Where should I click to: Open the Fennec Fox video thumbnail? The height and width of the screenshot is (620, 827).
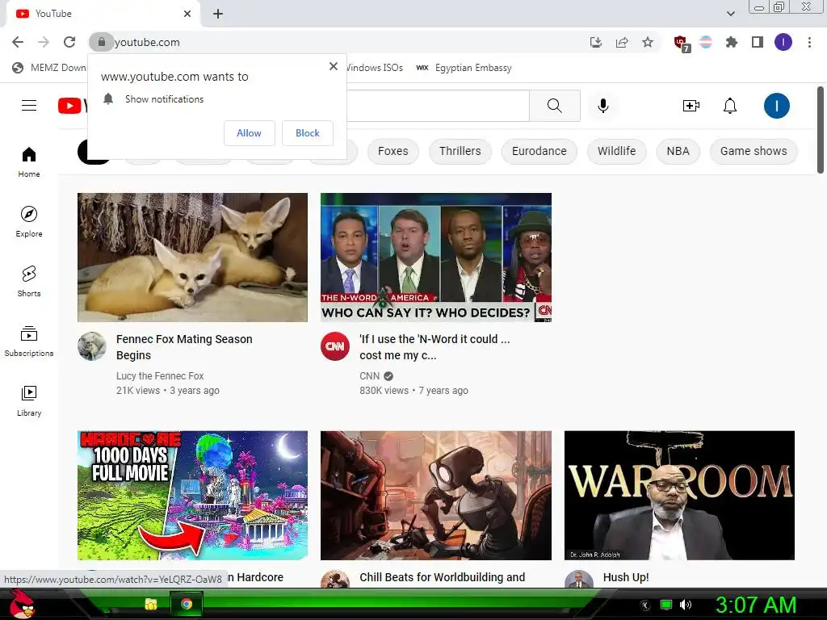[x=192, y=258]
